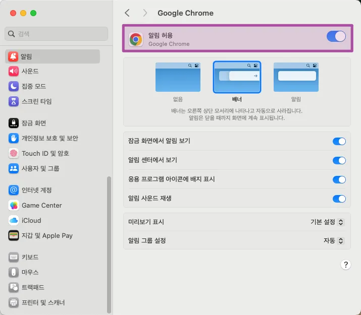Click the 알림 사운드 재생 label
Viewport: 361px width, 315px height.
point(150,198)
